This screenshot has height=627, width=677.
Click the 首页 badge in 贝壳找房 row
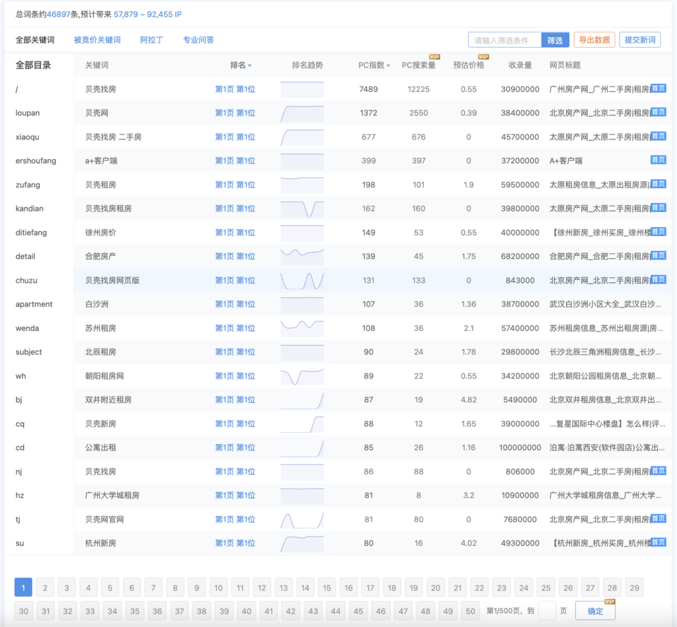(658, 89)
